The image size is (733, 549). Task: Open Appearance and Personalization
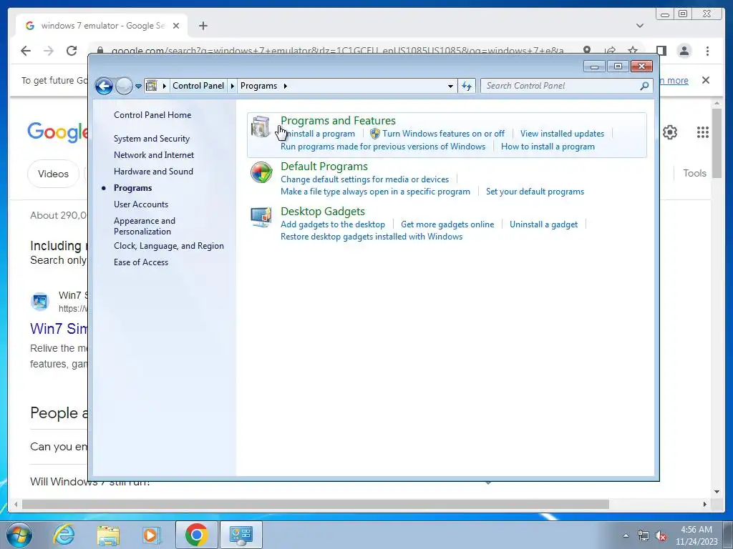click(145, 226)
